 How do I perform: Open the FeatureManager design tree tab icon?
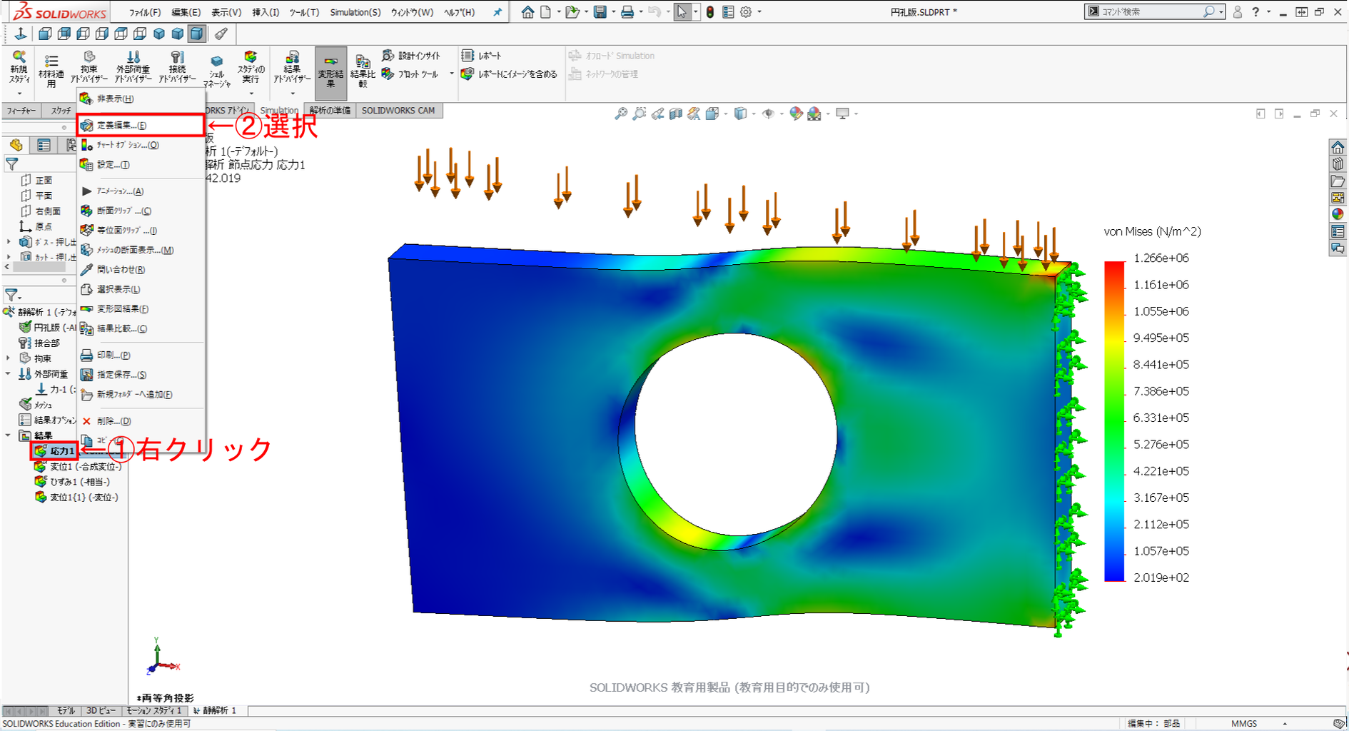click(x=16, y=146)
